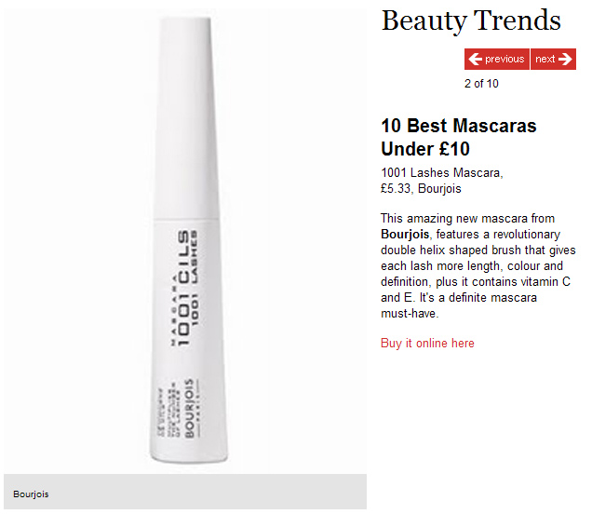Click the grey caption bar below the image
Screen dimensions: 592x514
tap(185, 492)
